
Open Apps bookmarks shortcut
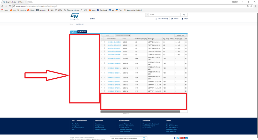[x=5, y=10]
